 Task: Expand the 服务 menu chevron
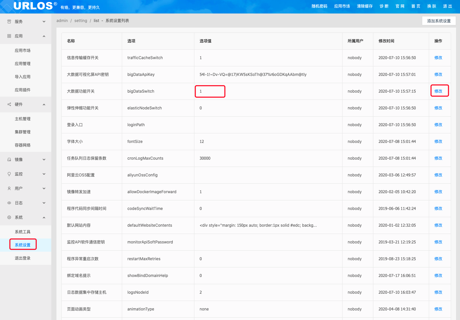pos(44,22)
